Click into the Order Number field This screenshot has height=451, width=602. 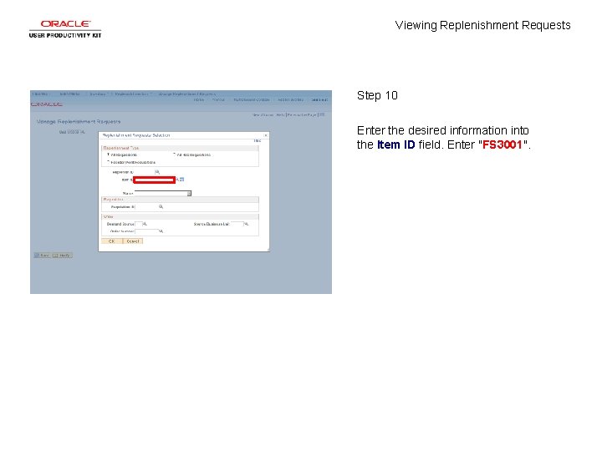[146, 231]
